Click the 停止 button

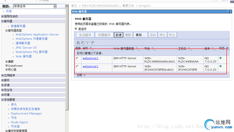coord(162,35)
